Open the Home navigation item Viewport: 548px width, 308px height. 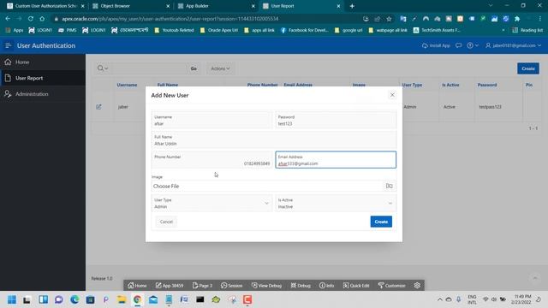43,62
